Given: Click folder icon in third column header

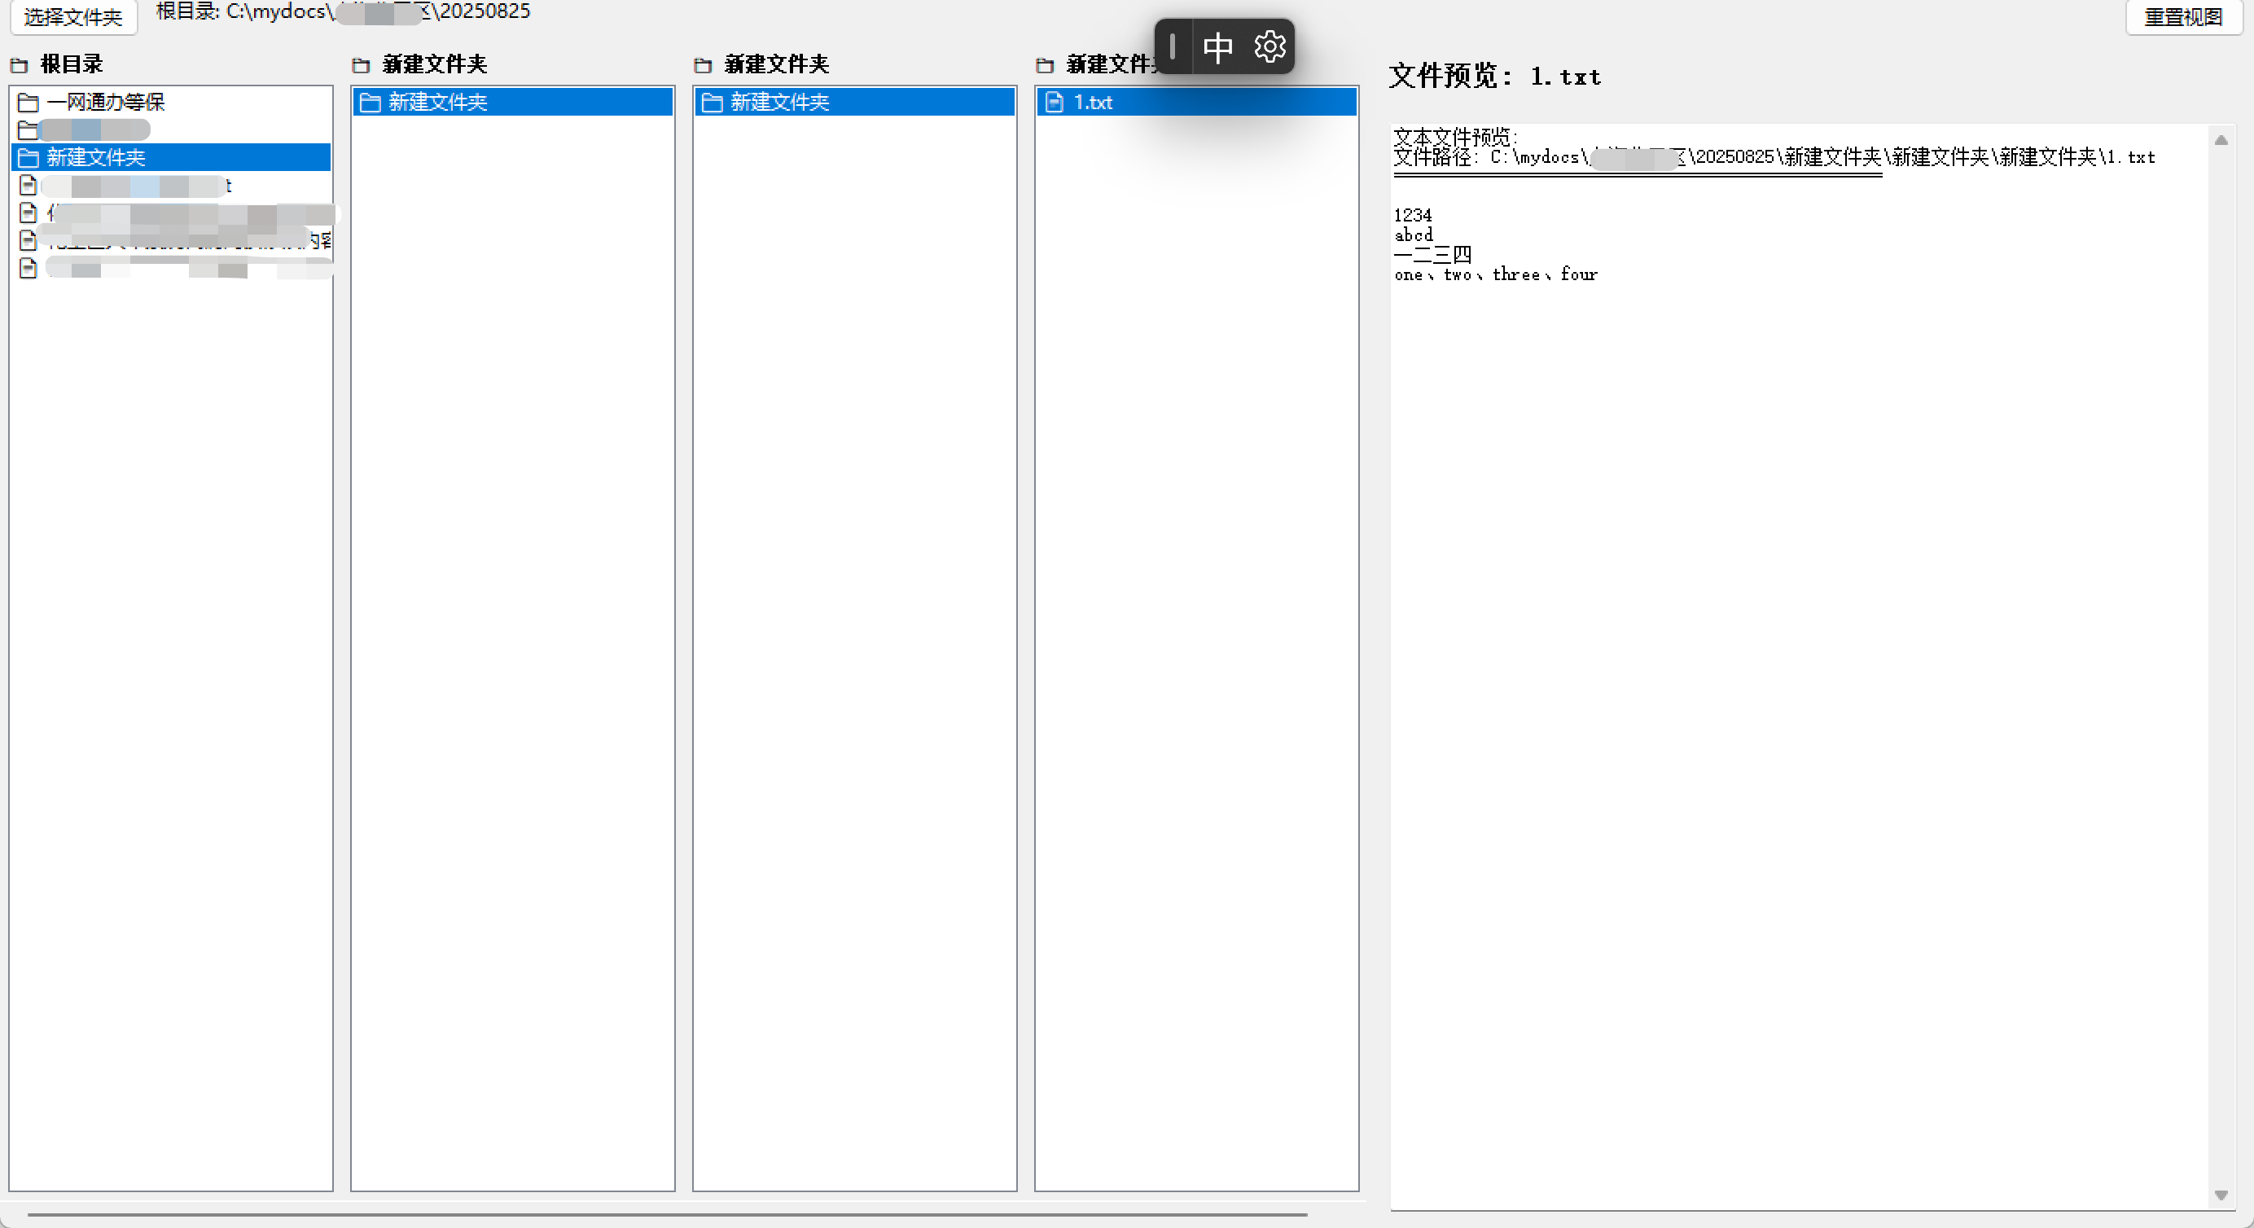Looking at the screenshot, I should click(x=703, y=65).
